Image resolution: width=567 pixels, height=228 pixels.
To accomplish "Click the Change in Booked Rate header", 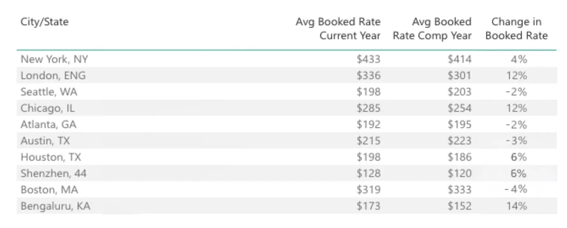I will (x=516, y=28).
